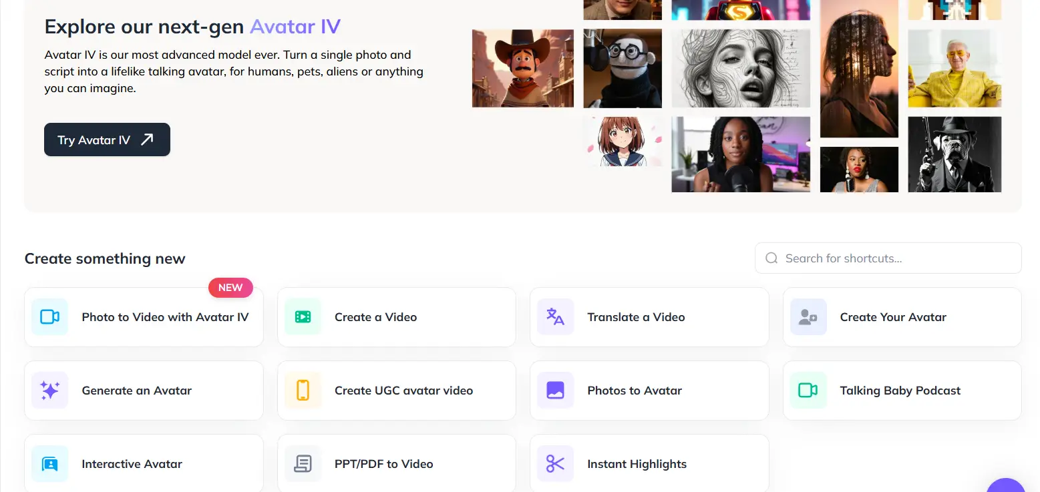
Task: Select the anime schoolgirl thumbnail
Action: [x=623, y=142]
